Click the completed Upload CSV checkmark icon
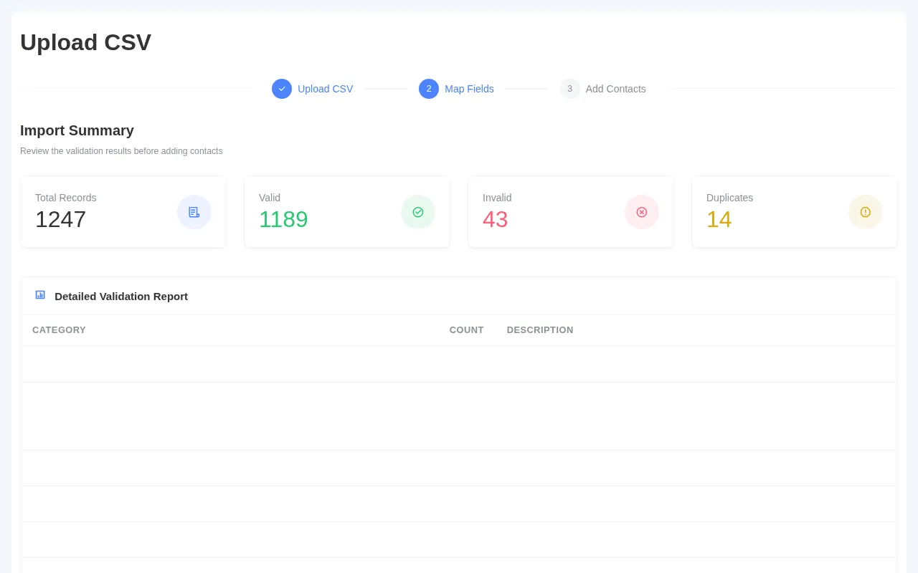The width and height of the screenshot is (918, 573). (282, 89)
